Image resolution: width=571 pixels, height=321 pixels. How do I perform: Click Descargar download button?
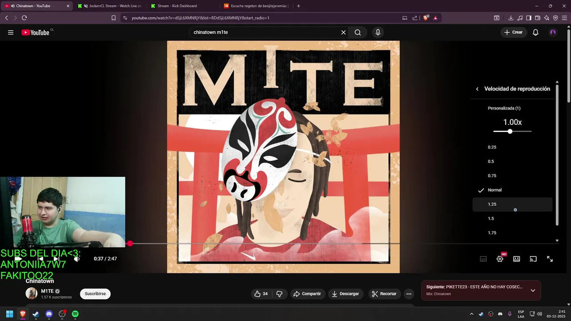[x=346, y=294]
